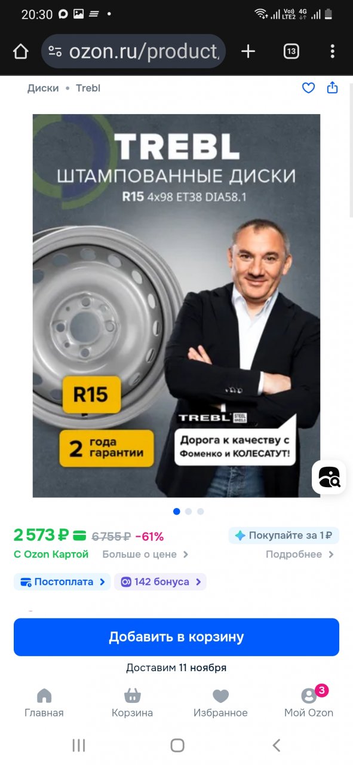Screen dimensions: 353x765
Task: Go to the Избранное tab
Action: (220, 703)
